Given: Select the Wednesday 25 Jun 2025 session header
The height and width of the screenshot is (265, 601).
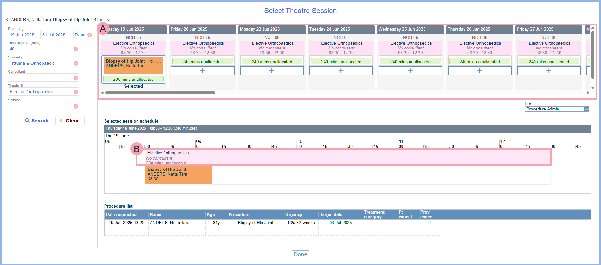Looking at the screenshot, I should click(x=410, y=29).
